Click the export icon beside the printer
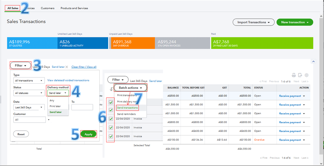Viewport: 324px width, 166px height. pyautogui.click(x=300, y=75)
